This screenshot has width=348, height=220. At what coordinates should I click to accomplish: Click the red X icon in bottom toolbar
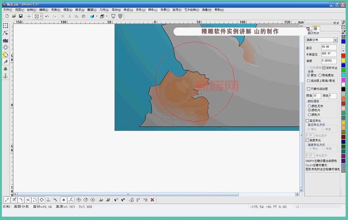coord(152,200)
